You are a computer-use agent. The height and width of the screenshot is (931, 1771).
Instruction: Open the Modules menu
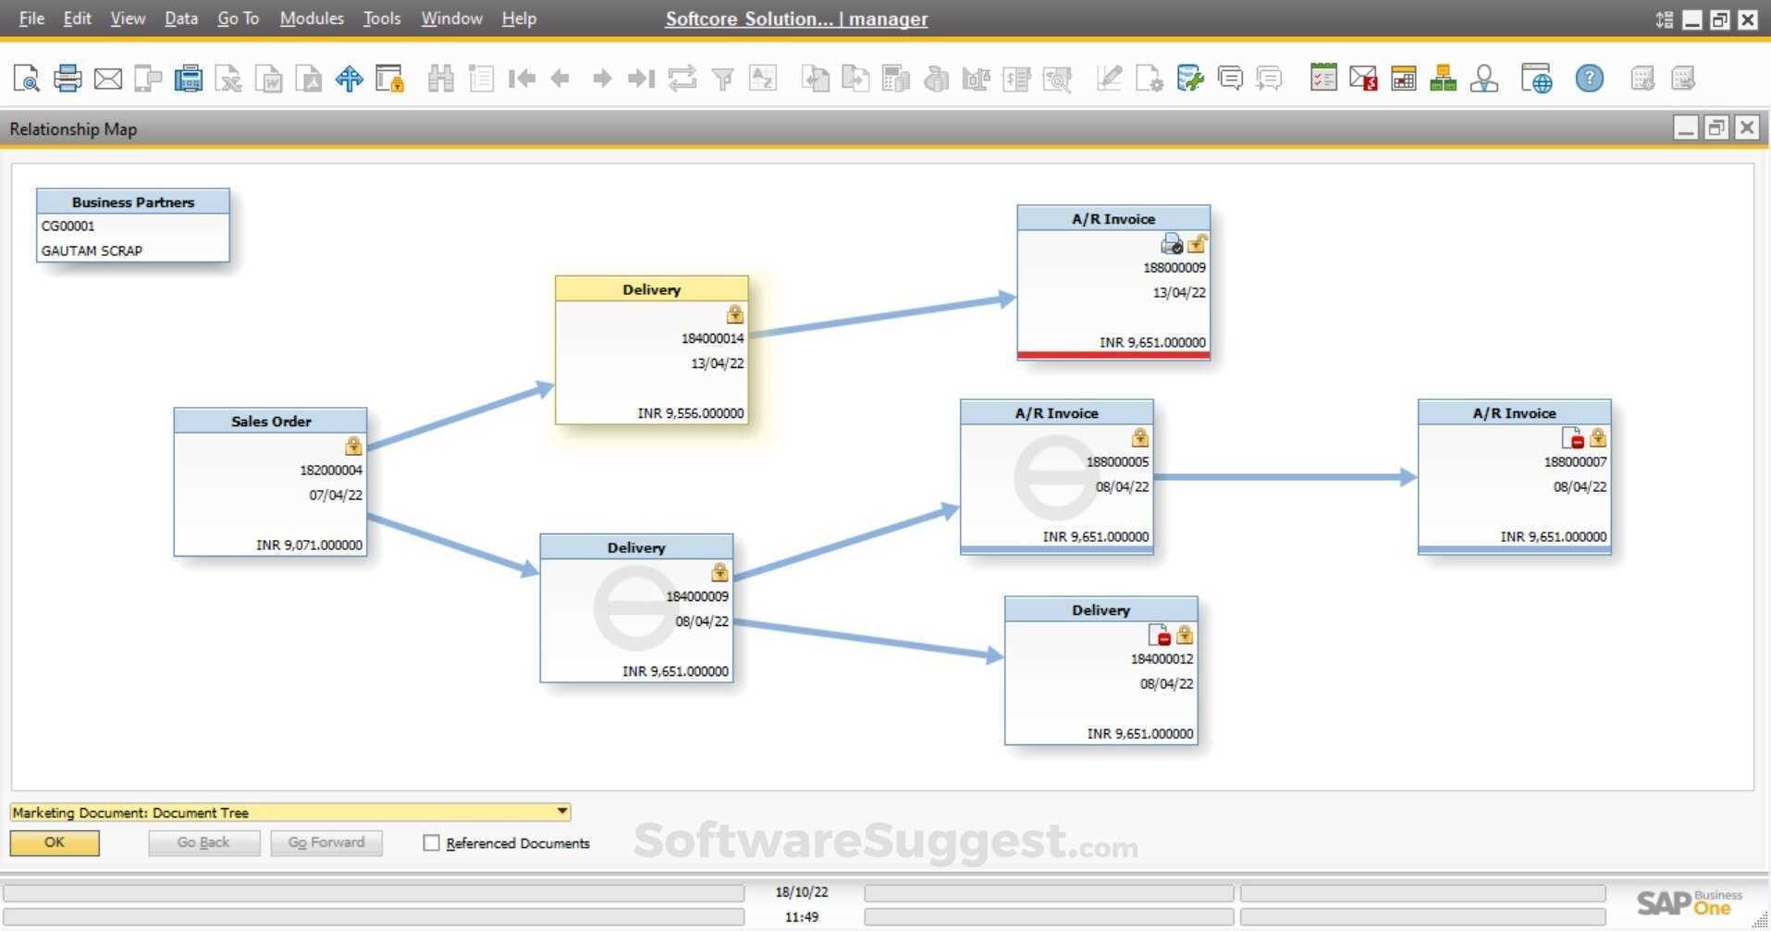pos(311,18)
